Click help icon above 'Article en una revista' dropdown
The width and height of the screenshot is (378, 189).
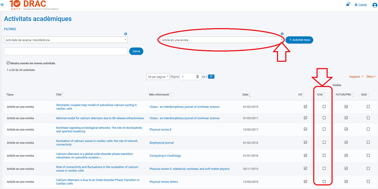[x=282, y=34]
